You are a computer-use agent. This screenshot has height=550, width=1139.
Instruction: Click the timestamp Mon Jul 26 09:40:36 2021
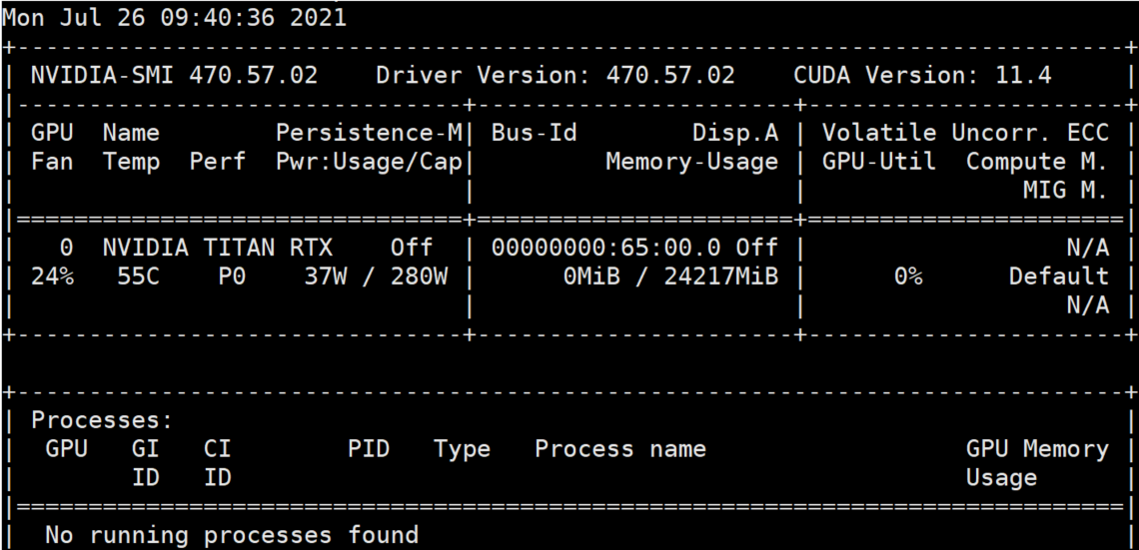pyautogui.click(x=174, y=17)
